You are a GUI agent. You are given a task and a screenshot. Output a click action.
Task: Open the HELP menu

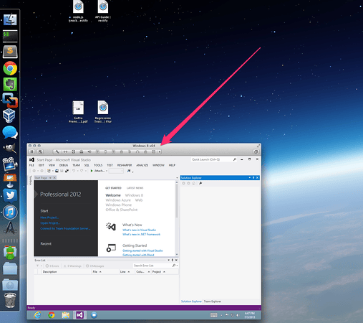pyautogui.click(x=172, y=165)
